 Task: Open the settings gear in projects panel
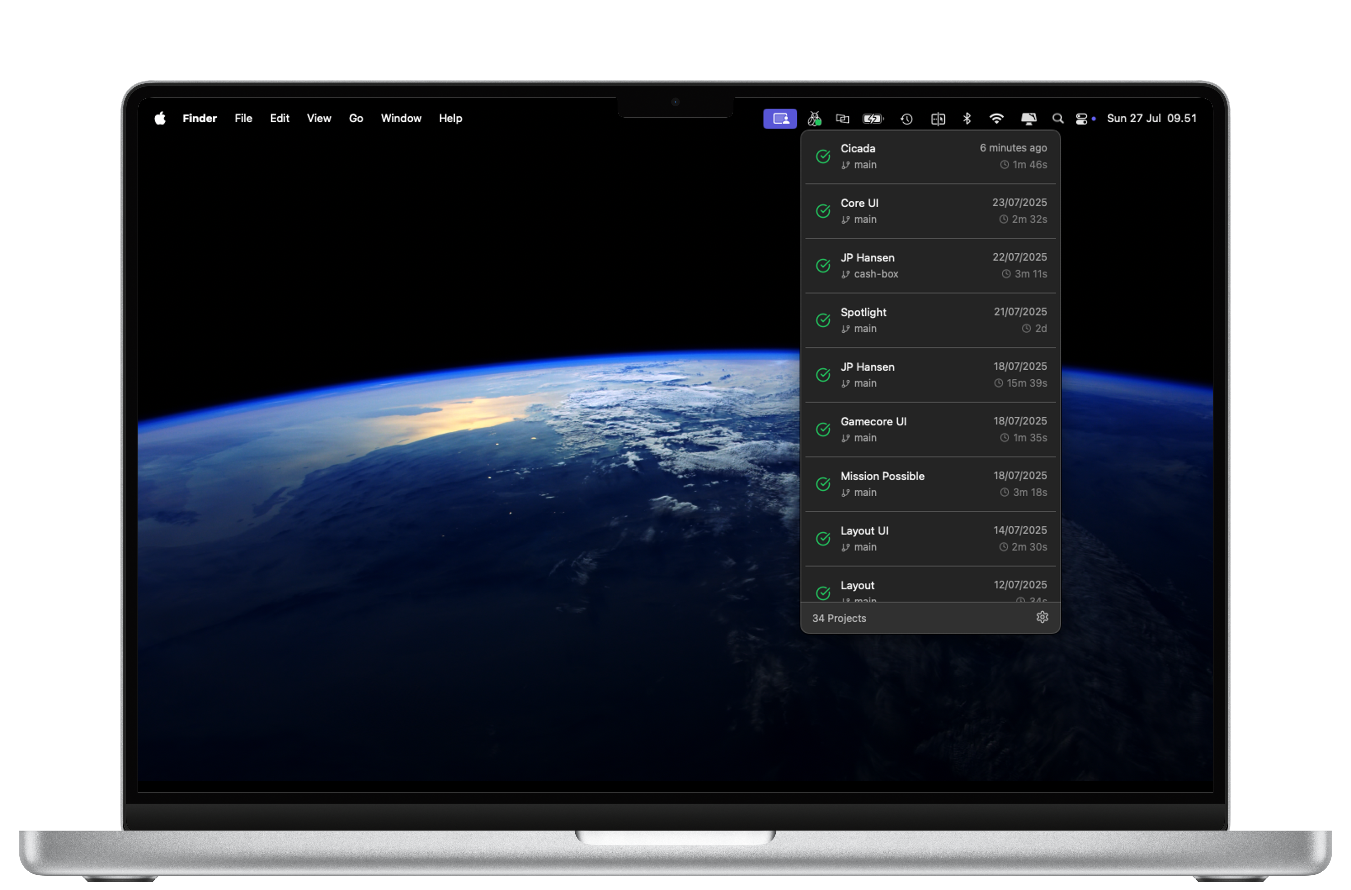click(1043, 617)
